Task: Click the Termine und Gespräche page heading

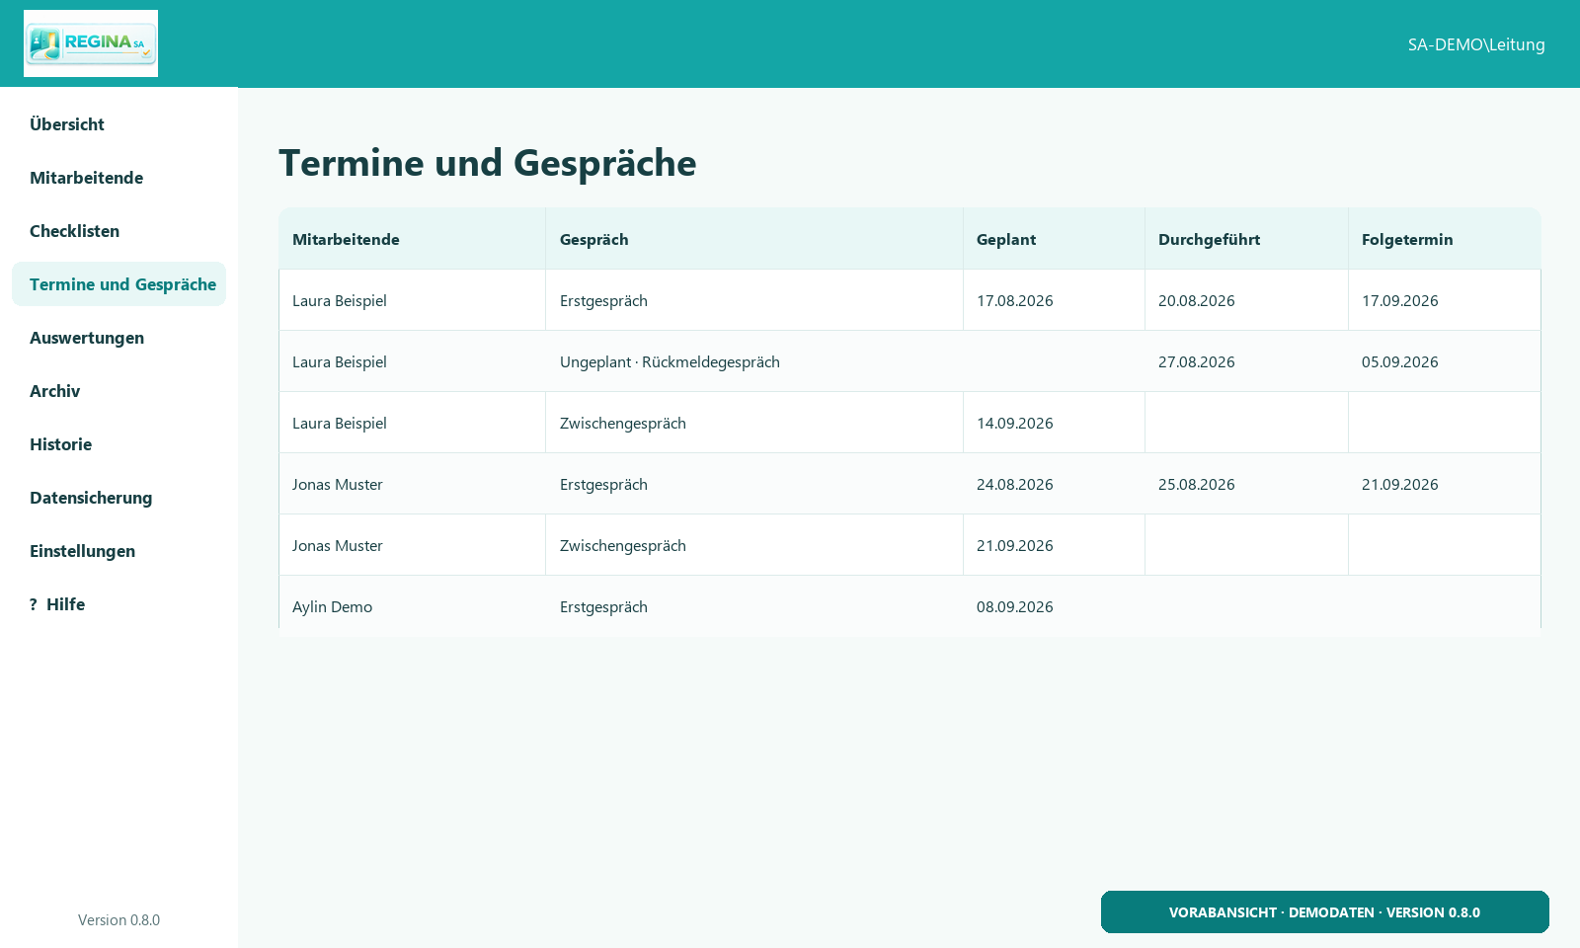Action: tap(488, 163)
